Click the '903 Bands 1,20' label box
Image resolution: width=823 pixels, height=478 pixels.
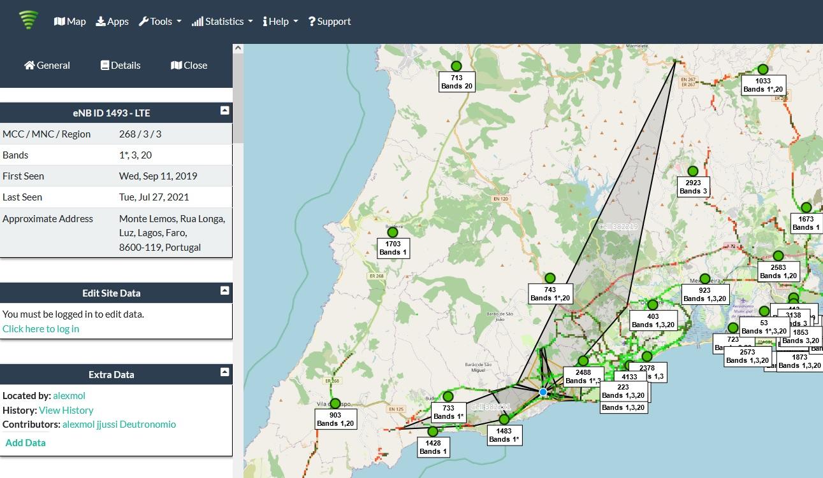click(x=336, y=419)
